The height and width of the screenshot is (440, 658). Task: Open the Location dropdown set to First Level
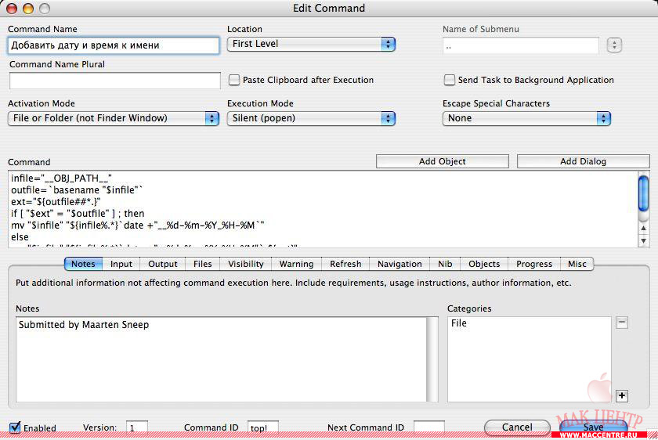(x=311, y=44)
